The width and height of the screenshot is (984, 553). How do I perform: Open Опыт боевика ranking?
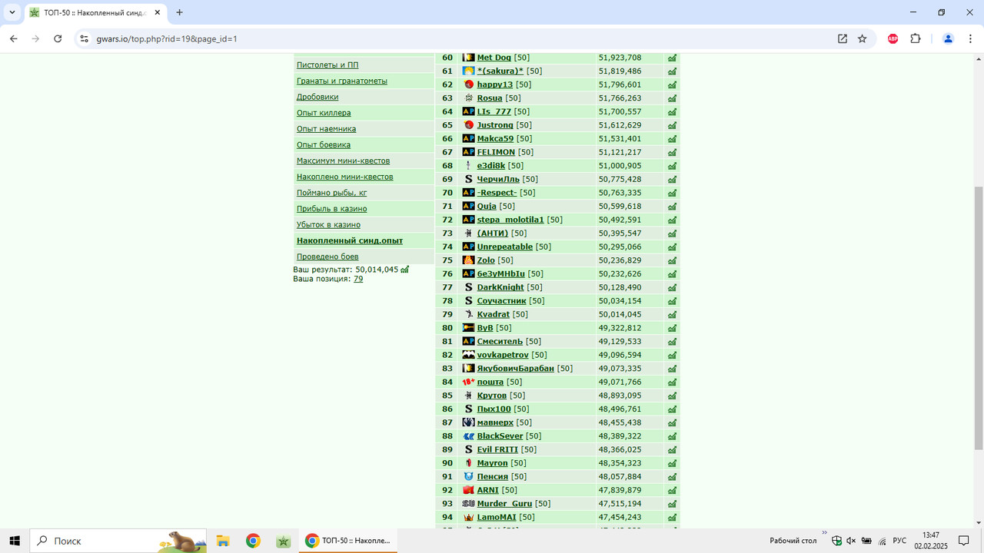point(324,145)
